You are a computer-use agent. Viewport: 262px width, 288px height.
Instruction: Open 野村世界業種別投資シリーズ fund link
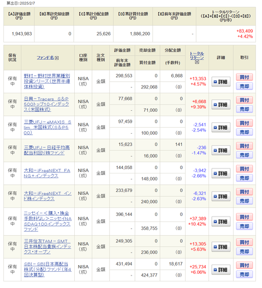tap(47, 81)
